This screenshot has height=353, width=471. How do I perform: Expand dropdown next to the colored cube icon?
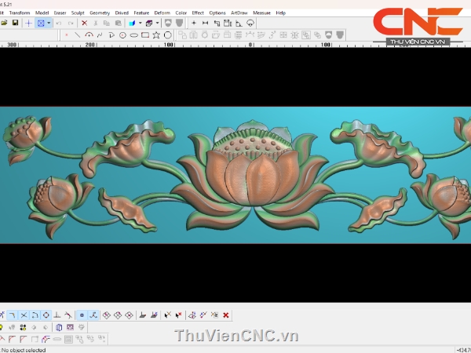[139, 24]
